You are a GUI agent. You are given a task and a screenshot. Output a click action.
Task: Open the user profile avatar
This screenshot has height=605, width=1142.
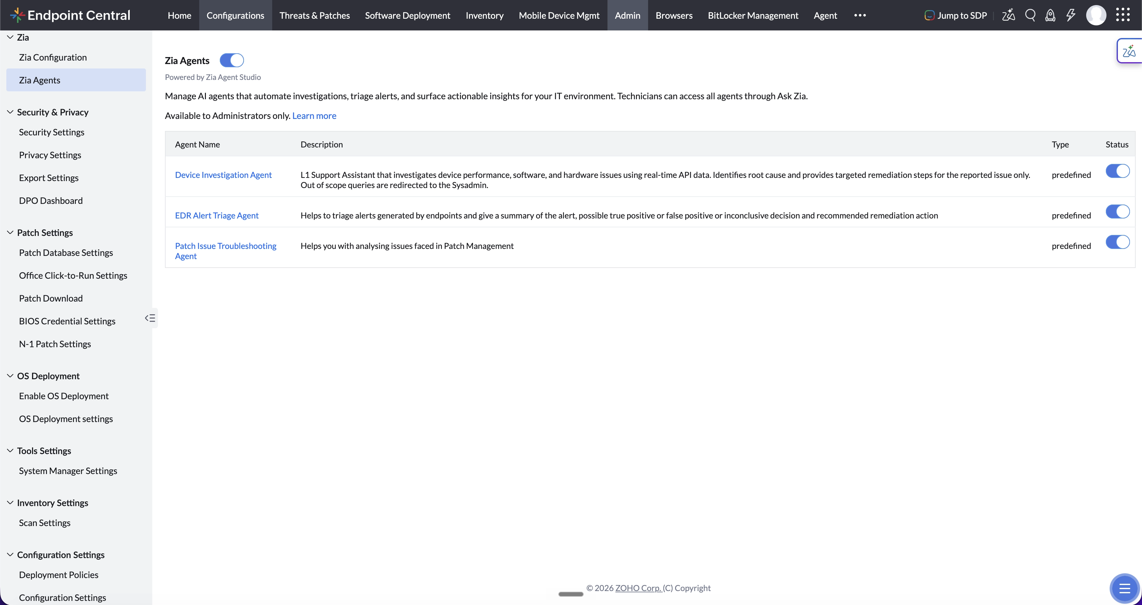(1096, 15)
